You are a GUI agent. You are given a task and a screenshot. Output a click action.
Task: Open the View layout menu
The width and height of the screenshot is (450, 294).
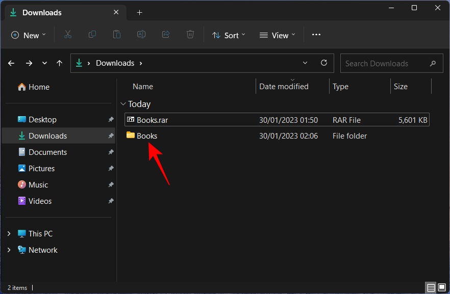(x=277, y=35)
